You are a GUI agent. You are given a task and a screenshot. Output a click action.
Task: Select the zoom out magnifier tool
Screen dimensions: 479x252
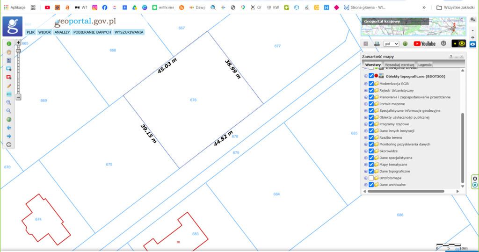point(9,111)
